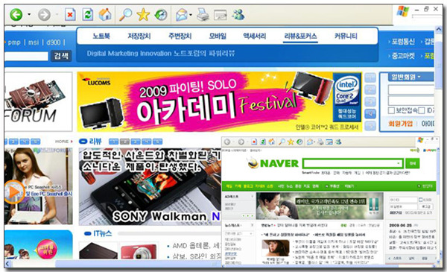Click the green Back arrow button
The image size is (447, 272).
(x=16, y=15)
